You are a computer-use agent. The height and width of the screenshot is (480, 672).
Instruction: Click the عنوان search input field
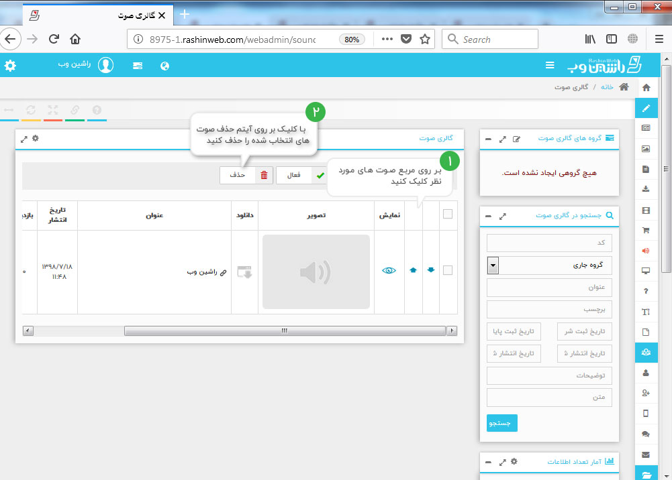point(549,288)
